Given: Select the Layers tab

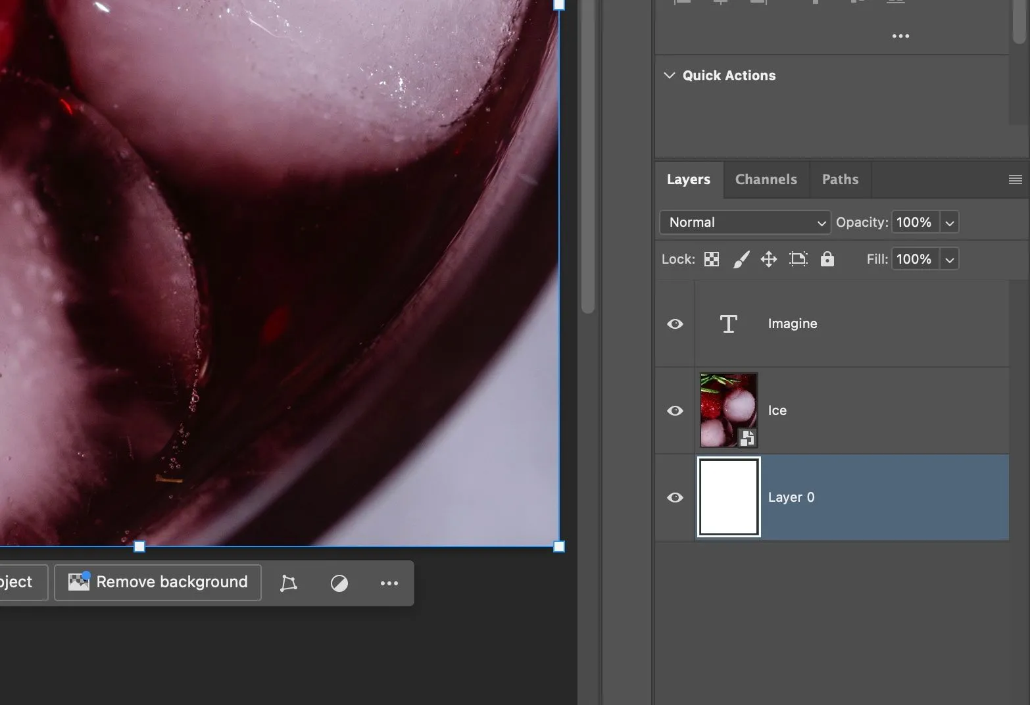Looking at the screenshot, I should click(x=689, y=180).
